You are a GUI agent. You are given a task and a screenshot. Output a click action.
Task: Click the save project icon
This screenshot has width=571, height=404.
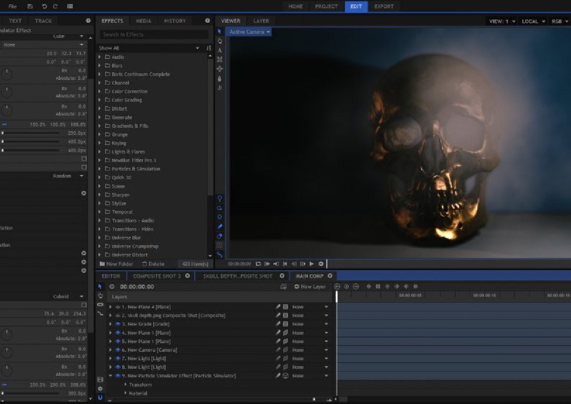[x=30, y=7]
